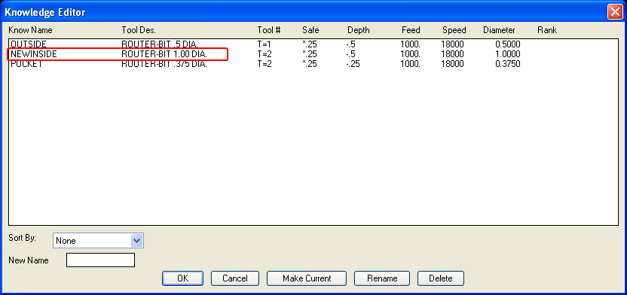Close the Knowledge Editor dialog
Screen dimensions: 627x295
615,12
